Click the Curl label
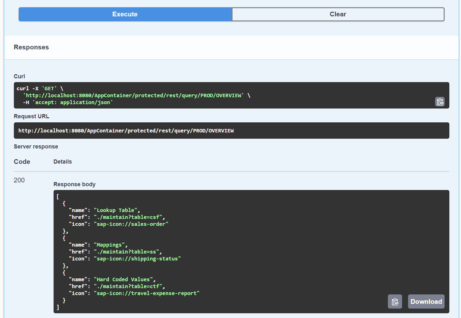 (x=19, y=76)
